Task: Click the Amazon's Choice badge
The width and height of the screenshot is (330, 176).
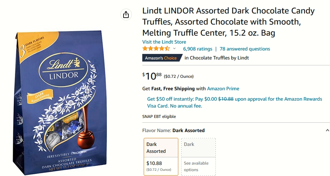Action: (x=161, y=58)
